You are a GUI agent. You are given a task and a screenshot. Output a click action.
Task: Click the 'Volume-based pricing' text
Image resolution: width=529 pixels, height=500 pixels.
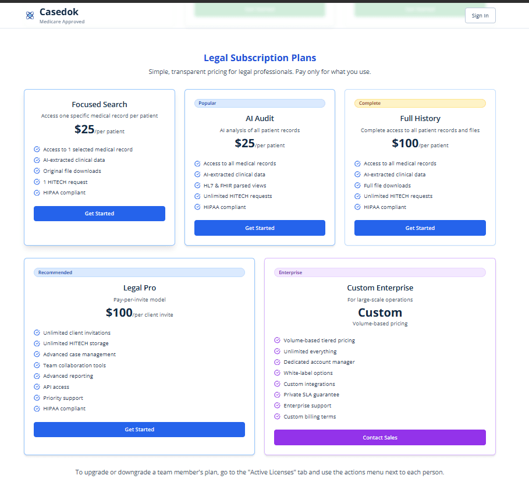point(380,324)
